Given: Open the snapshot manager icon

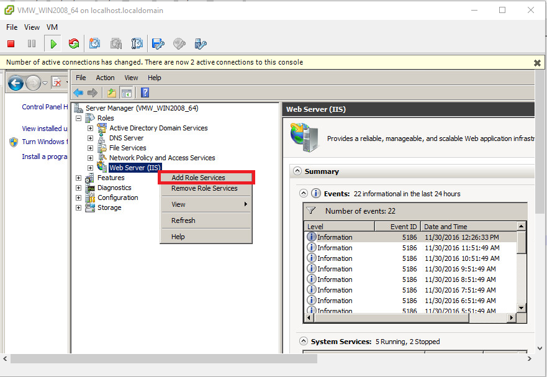Looking at the screenshot, I should (137, 43).
